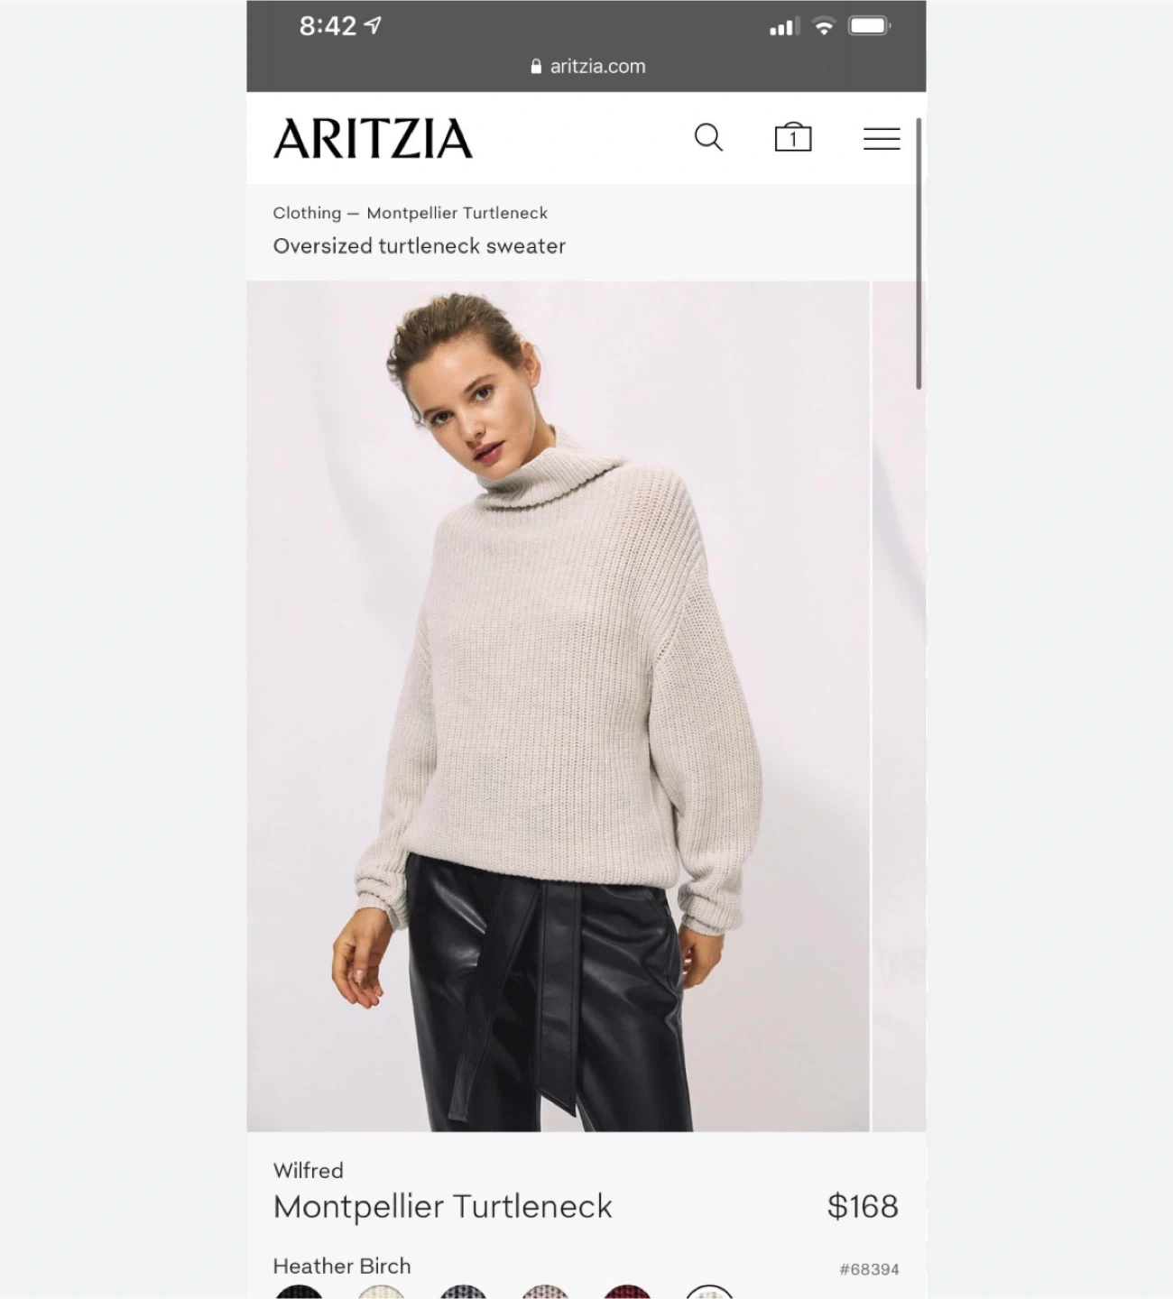This screenshot has width=1173, height=1299.
Task: Click the ARITZIA logo
Action: pos(373,139)
